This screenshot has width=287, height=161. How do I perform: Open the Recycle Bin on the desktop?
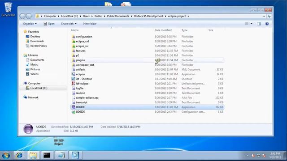(x=8, y=9)
